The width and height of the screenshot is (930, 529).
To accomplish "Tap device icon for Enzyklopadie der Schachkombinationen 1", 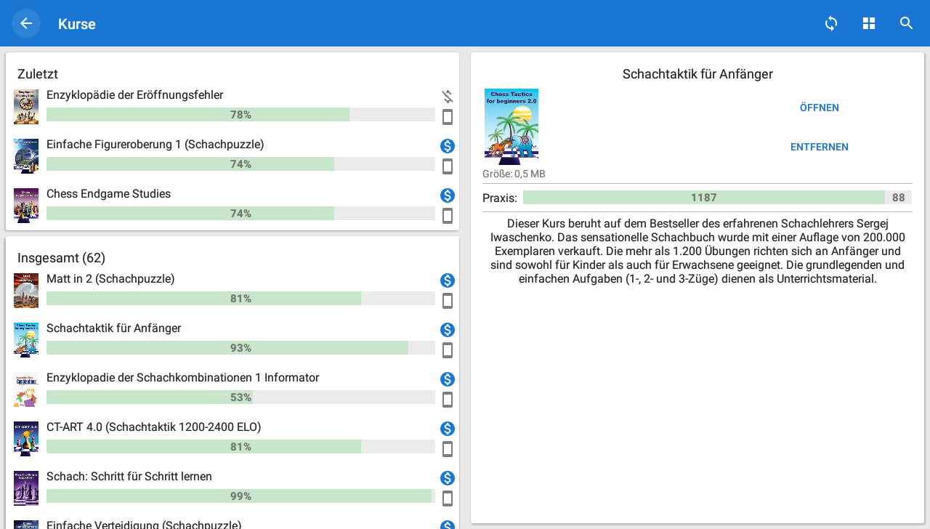I will 448,400.
